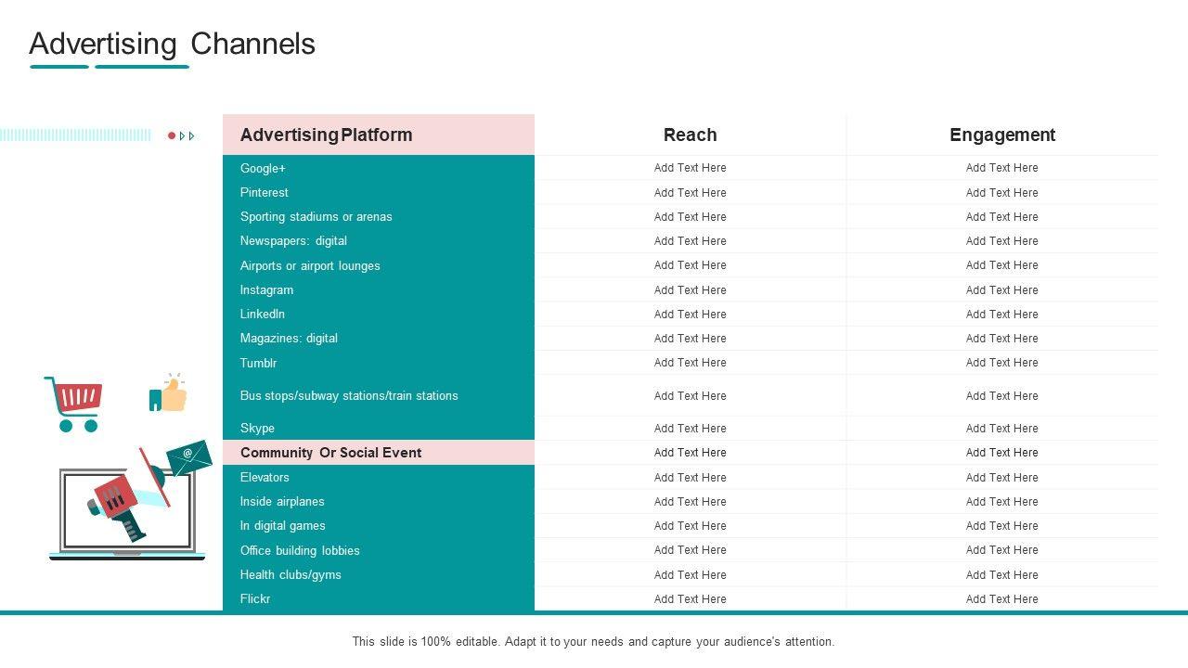Click the highlighted Community Or Social Event row
Image resolution: width=1188 pixels, height=668 pixels.
(x=330, y=453)
